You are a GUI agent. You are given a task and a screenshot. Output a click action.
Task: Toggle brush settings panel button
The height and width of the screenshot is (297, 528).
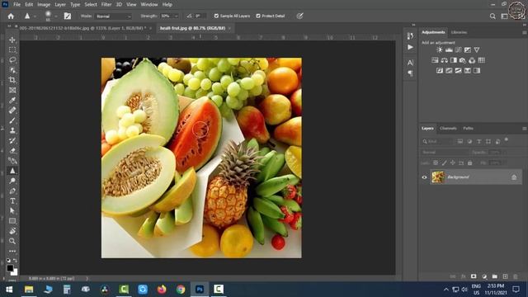coord(68,16)
